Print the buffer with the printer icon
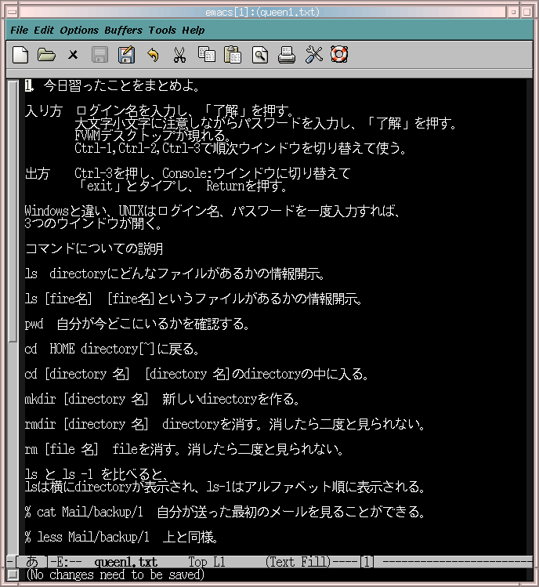 click(287, 55)
